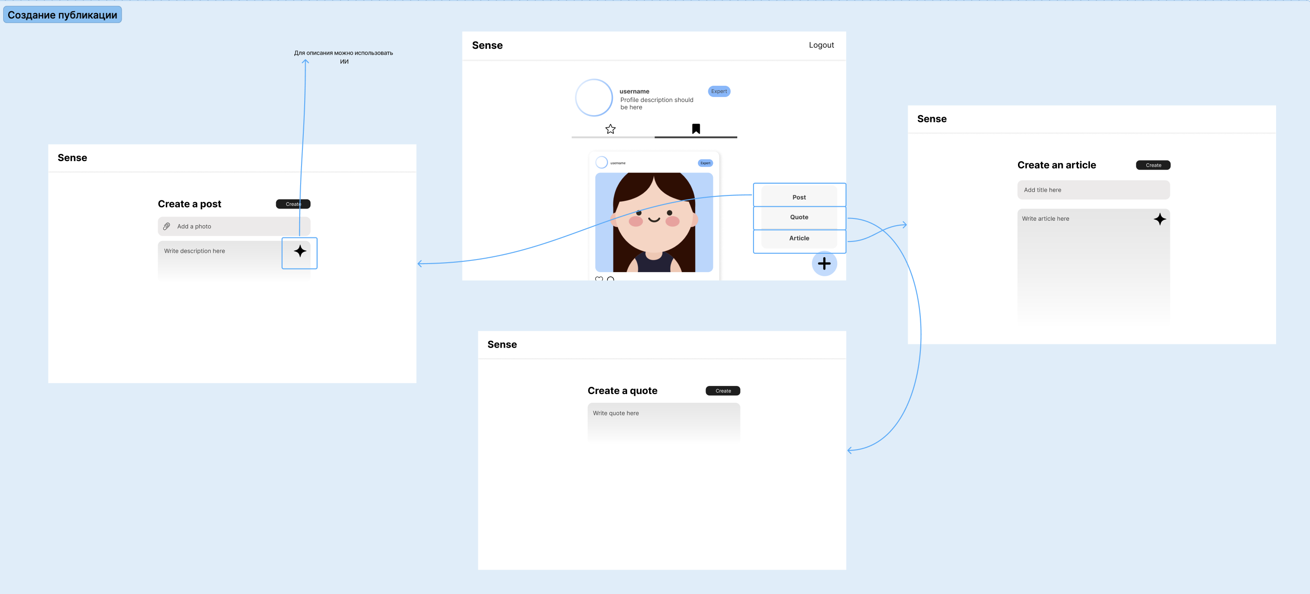Click the Logout link
The width and height of the screenshot is (1310, 594).
[x=821, y=45]
